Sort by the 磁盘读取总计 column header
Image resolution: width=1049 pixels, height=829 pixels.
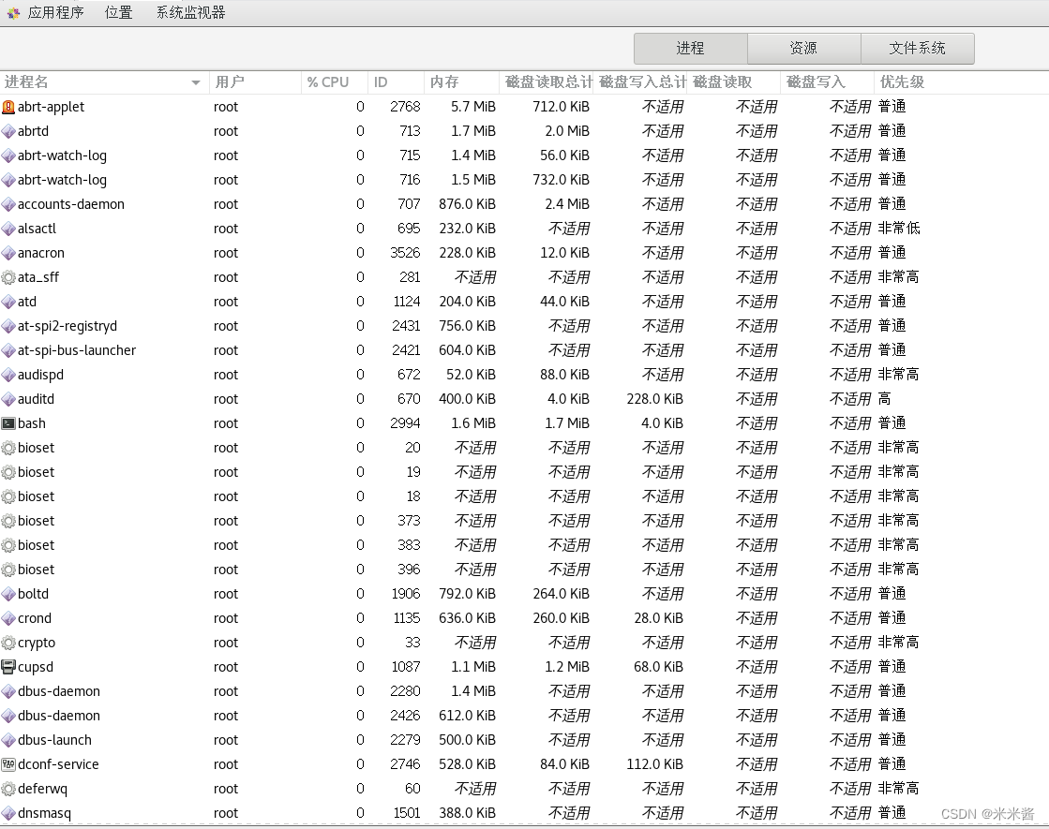pyautogui.click(x=546, y=82)
